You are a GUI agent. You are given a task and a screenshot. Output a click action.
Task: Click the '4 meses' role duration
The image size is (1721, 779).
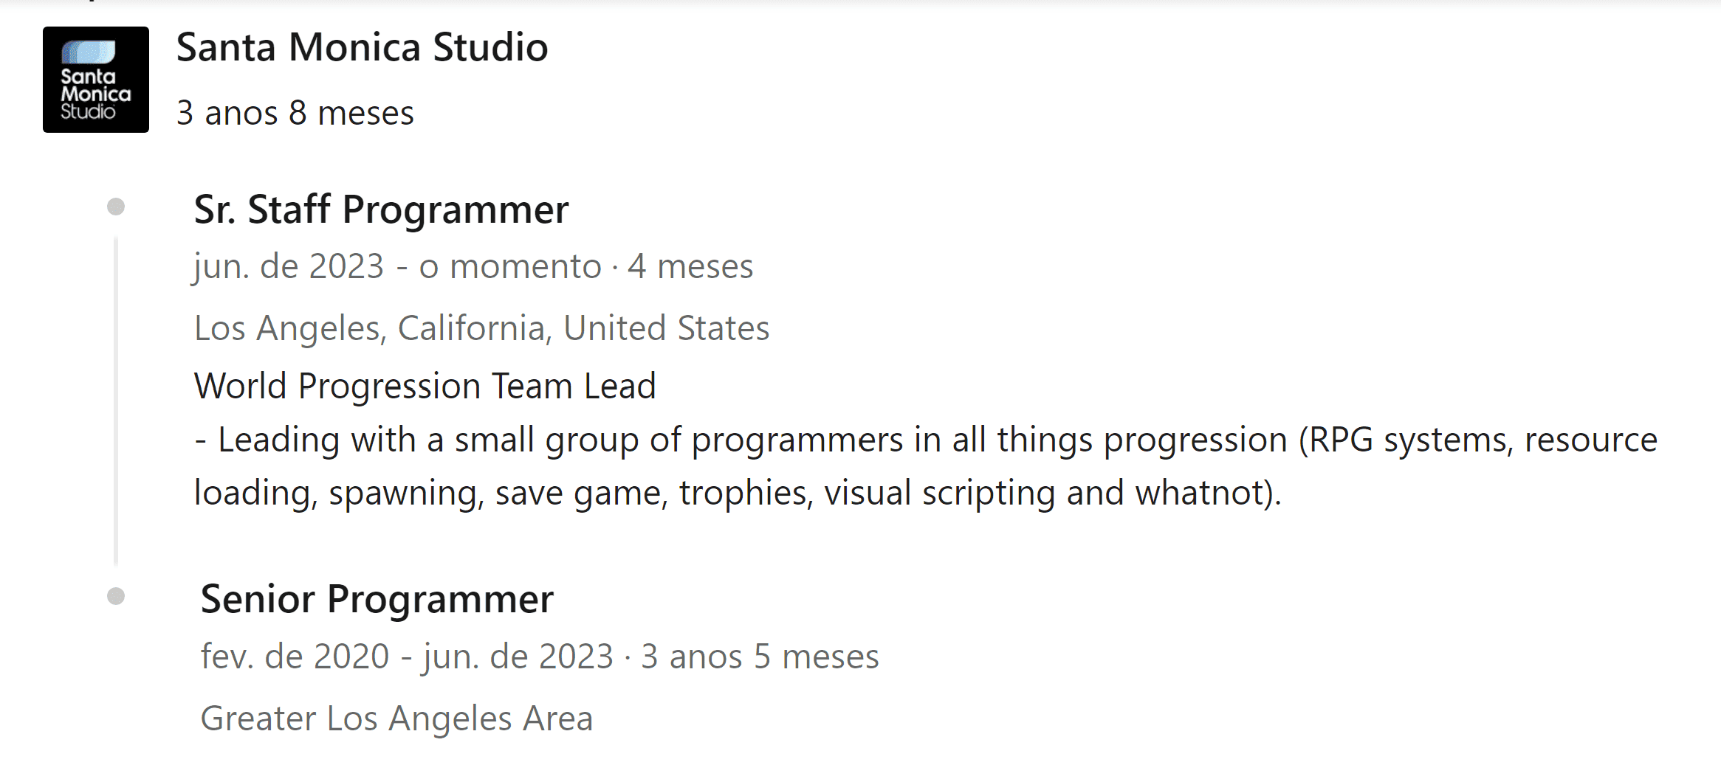click(x=690, y=266)
